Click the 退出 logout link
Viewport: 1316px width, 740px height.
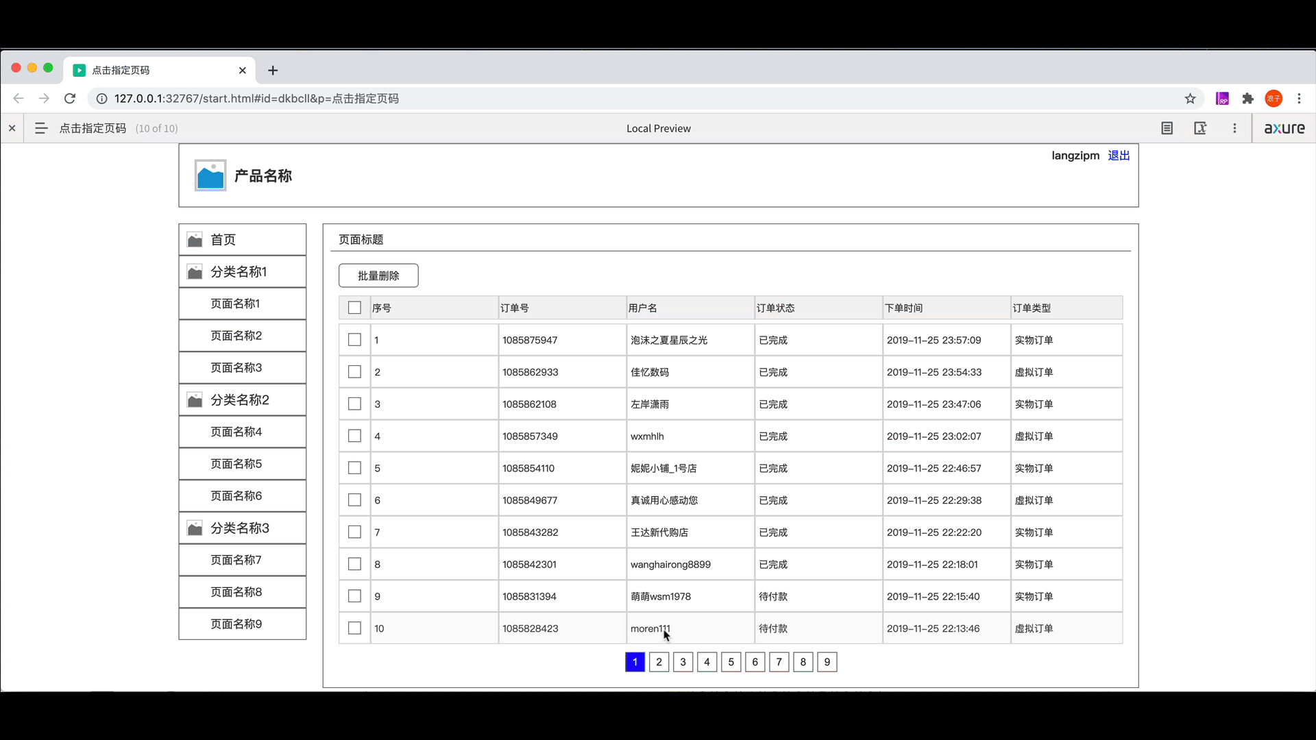pyautogui.click(x=1119, y=156)
